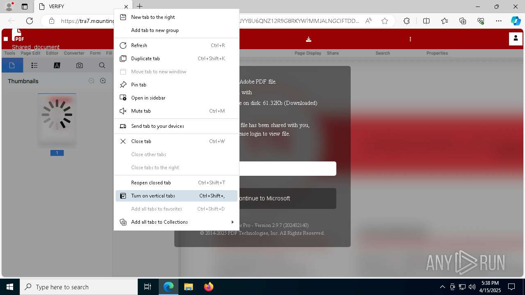Viewport: 525px width, 295px height.
Task: Open the text annotation panel icon
Action: (x=57, y=66)
